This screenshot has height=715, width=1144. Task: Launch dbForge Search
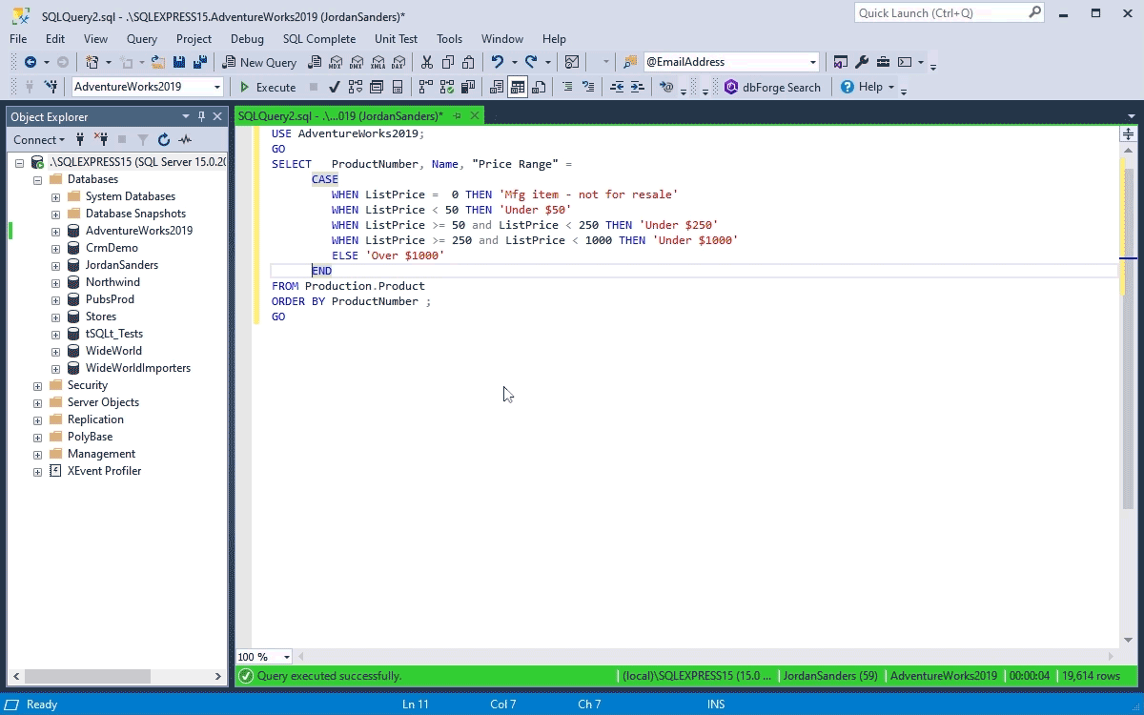pyautogui.click(x=772, y=87)
